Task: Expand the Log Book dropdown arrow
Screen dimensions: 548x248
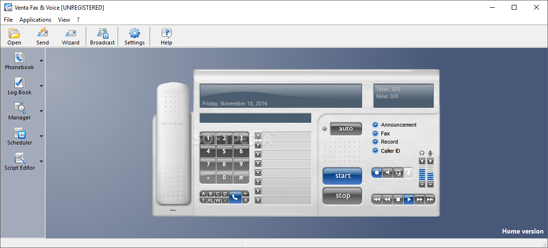Action: [x=41, y=86]
